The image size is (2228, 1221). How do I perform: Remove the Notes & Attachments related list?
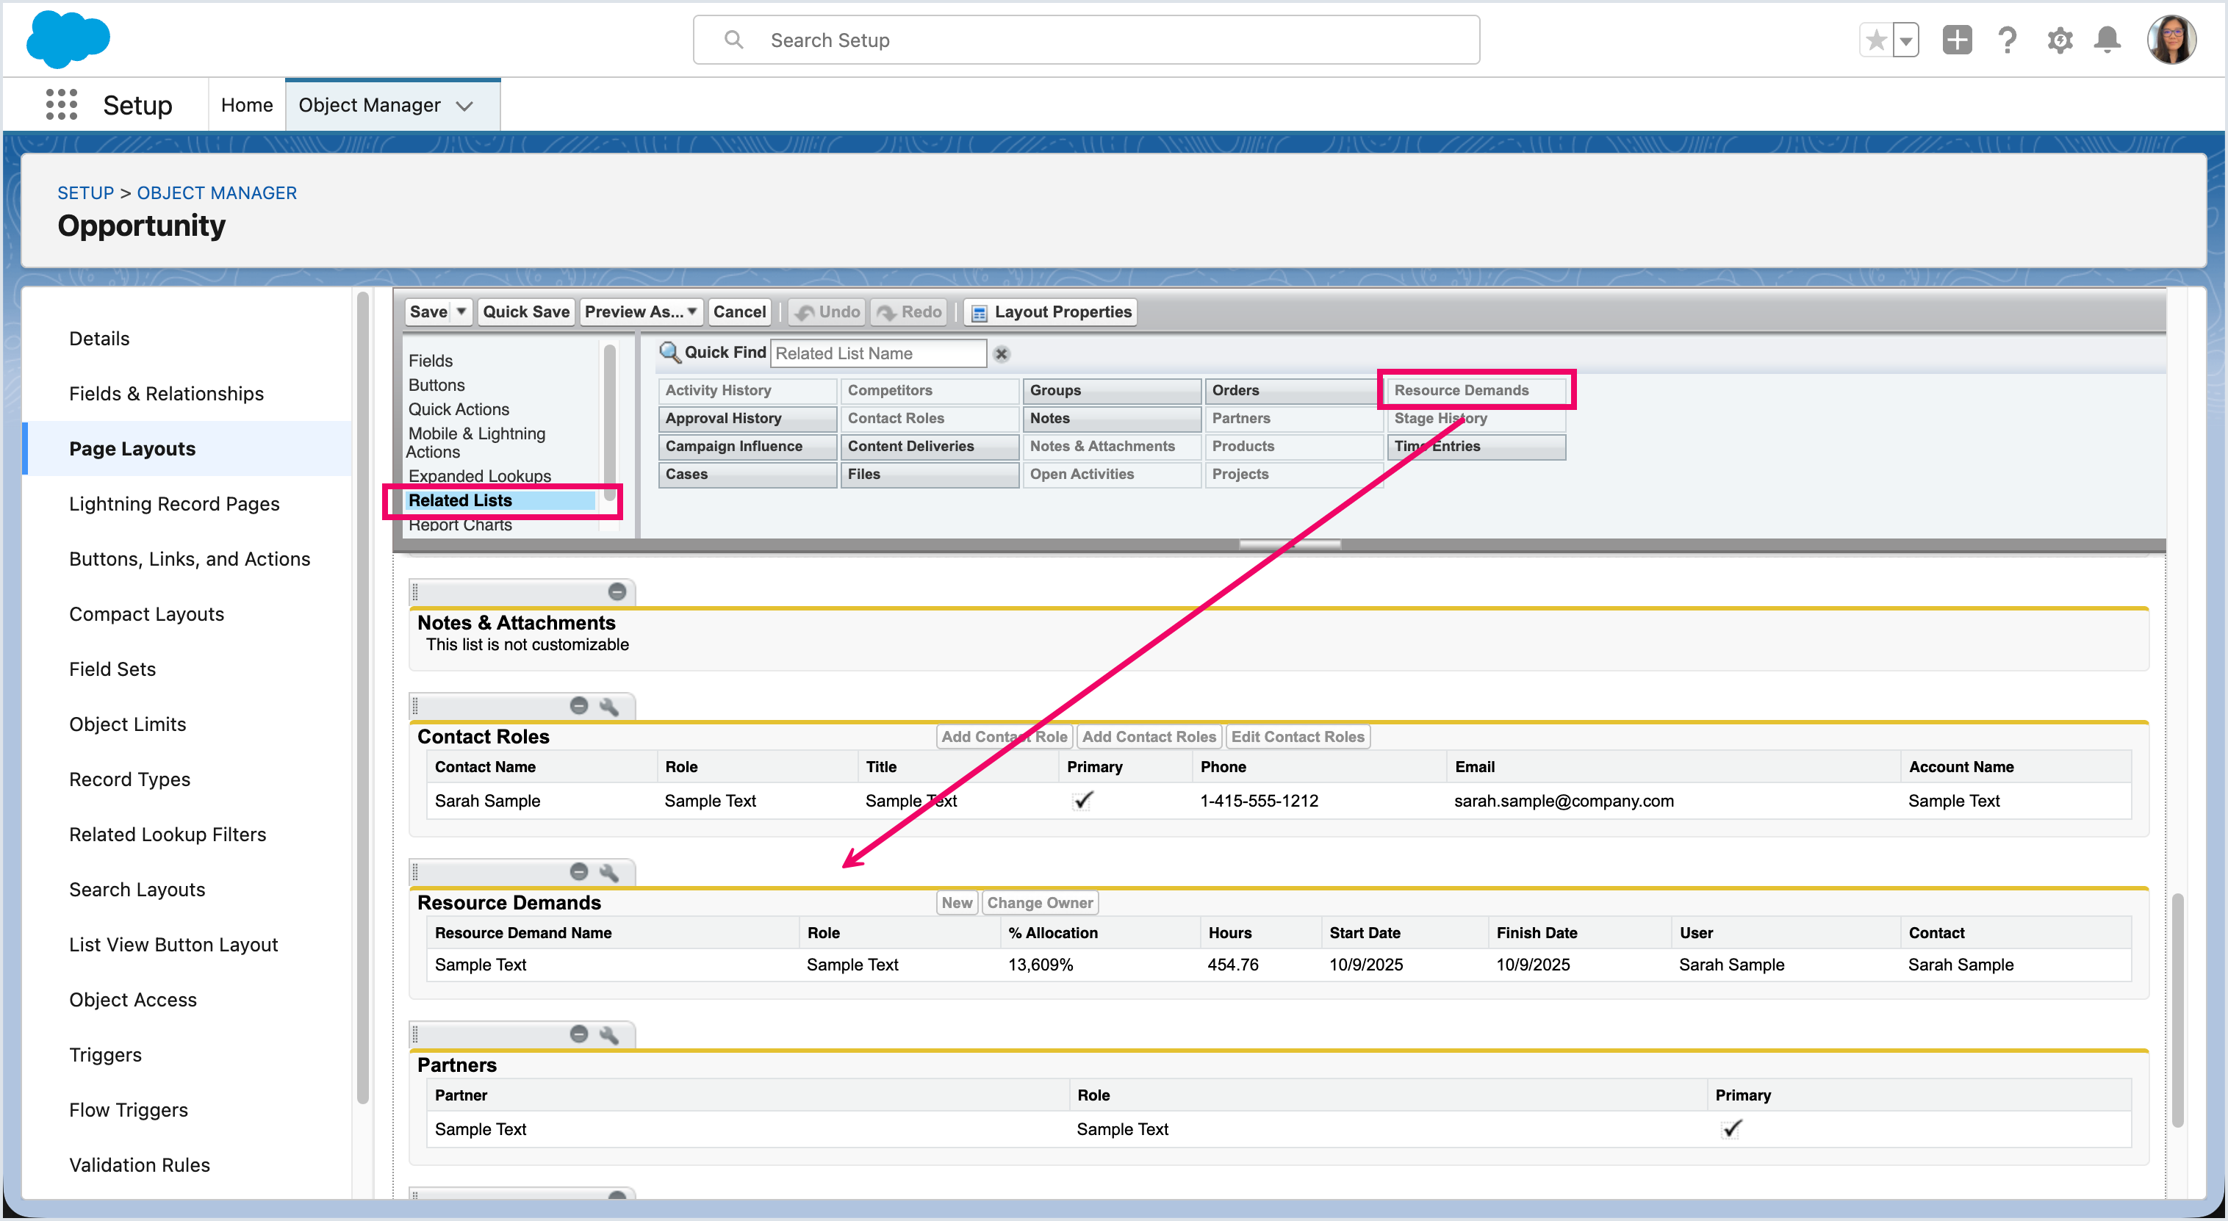617,591
